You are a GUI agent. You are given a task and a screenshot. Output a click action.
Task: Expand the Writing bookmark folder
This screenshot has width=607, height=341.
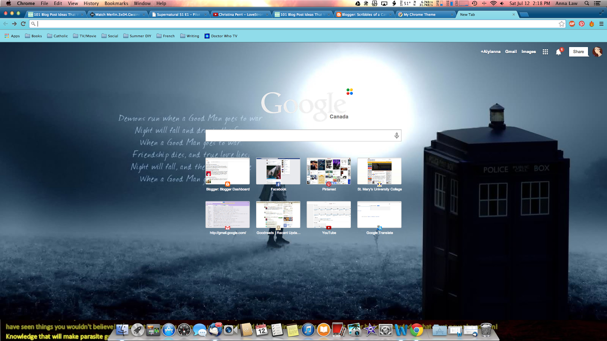(190, 36)
